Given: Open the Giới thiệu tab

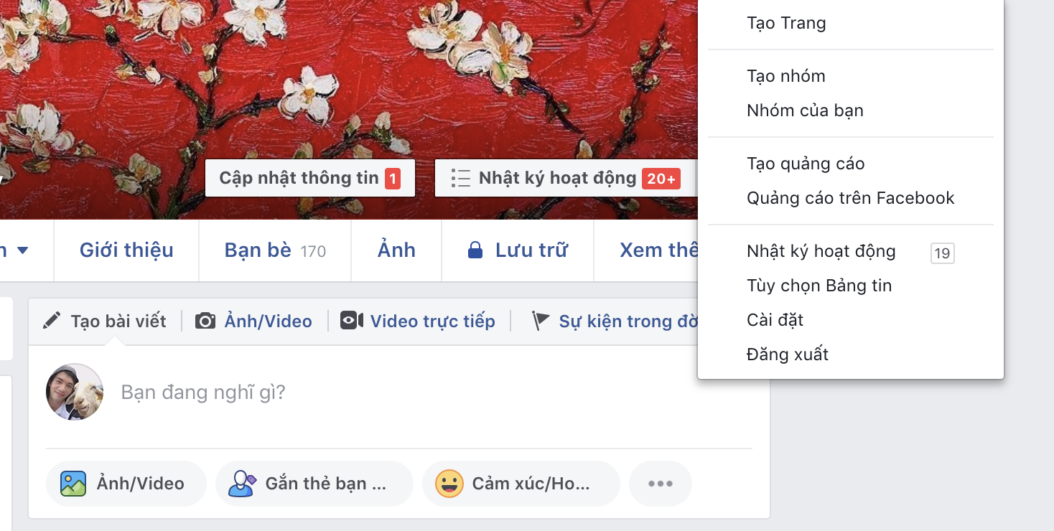Looking at the screenshot, I should tap(126, 250).
